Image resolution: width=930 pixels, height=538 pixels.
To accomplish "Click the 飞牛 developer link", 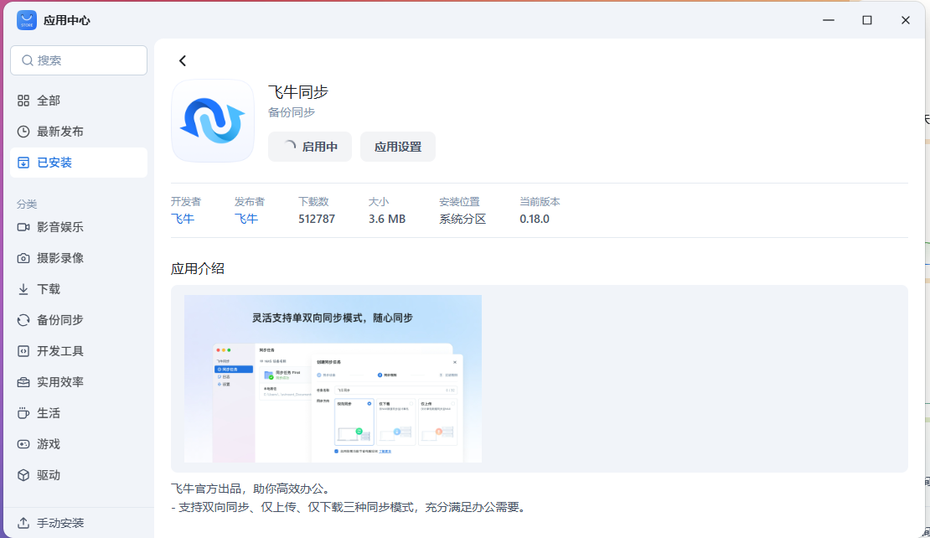I will click(x=183, y=219).
